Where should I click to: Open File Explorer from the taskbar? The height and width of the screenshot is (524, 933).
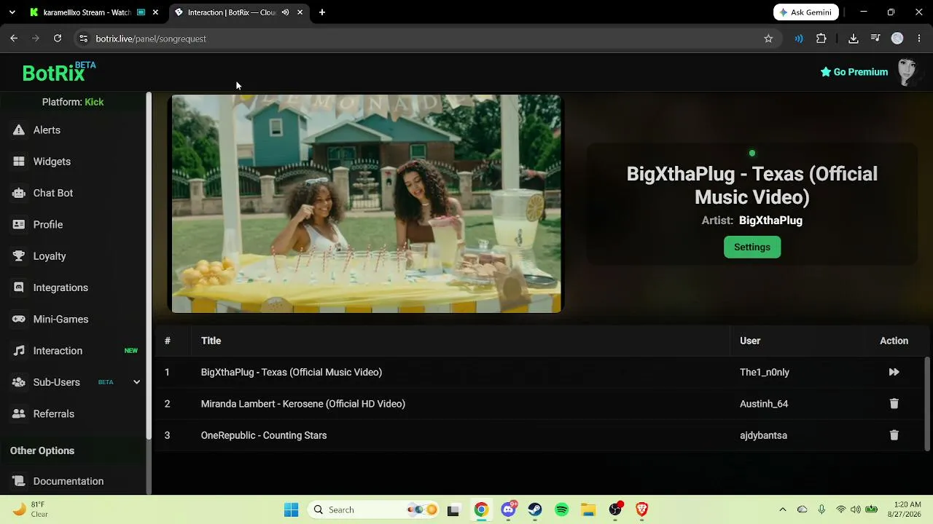coord(588,510)
